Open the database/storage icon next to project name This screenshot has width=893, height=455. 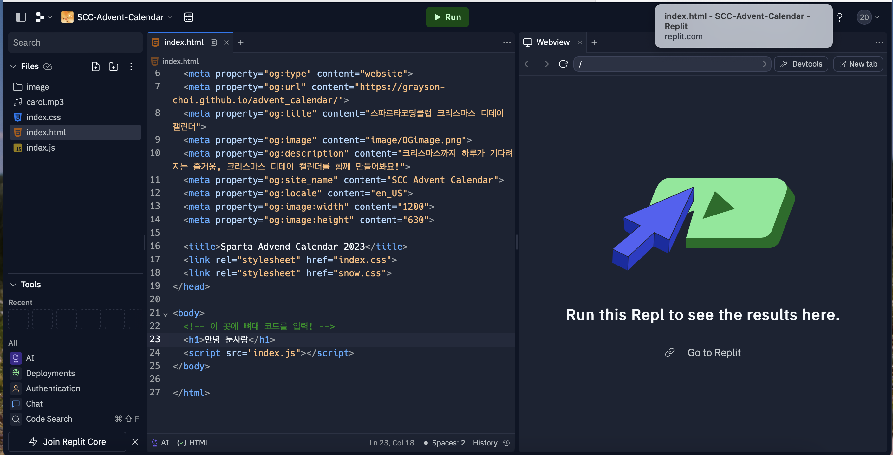pyautogui.click(x=188, y=17)
